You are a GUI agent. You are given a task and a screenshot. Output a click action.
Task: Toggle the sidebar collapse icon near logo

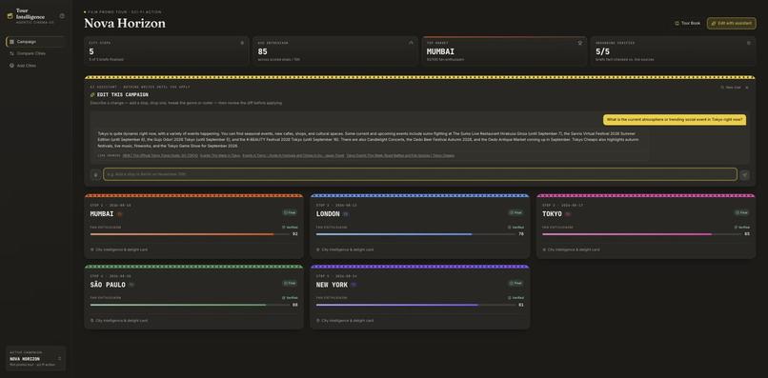pyautogui.click(x=62, y=16)
